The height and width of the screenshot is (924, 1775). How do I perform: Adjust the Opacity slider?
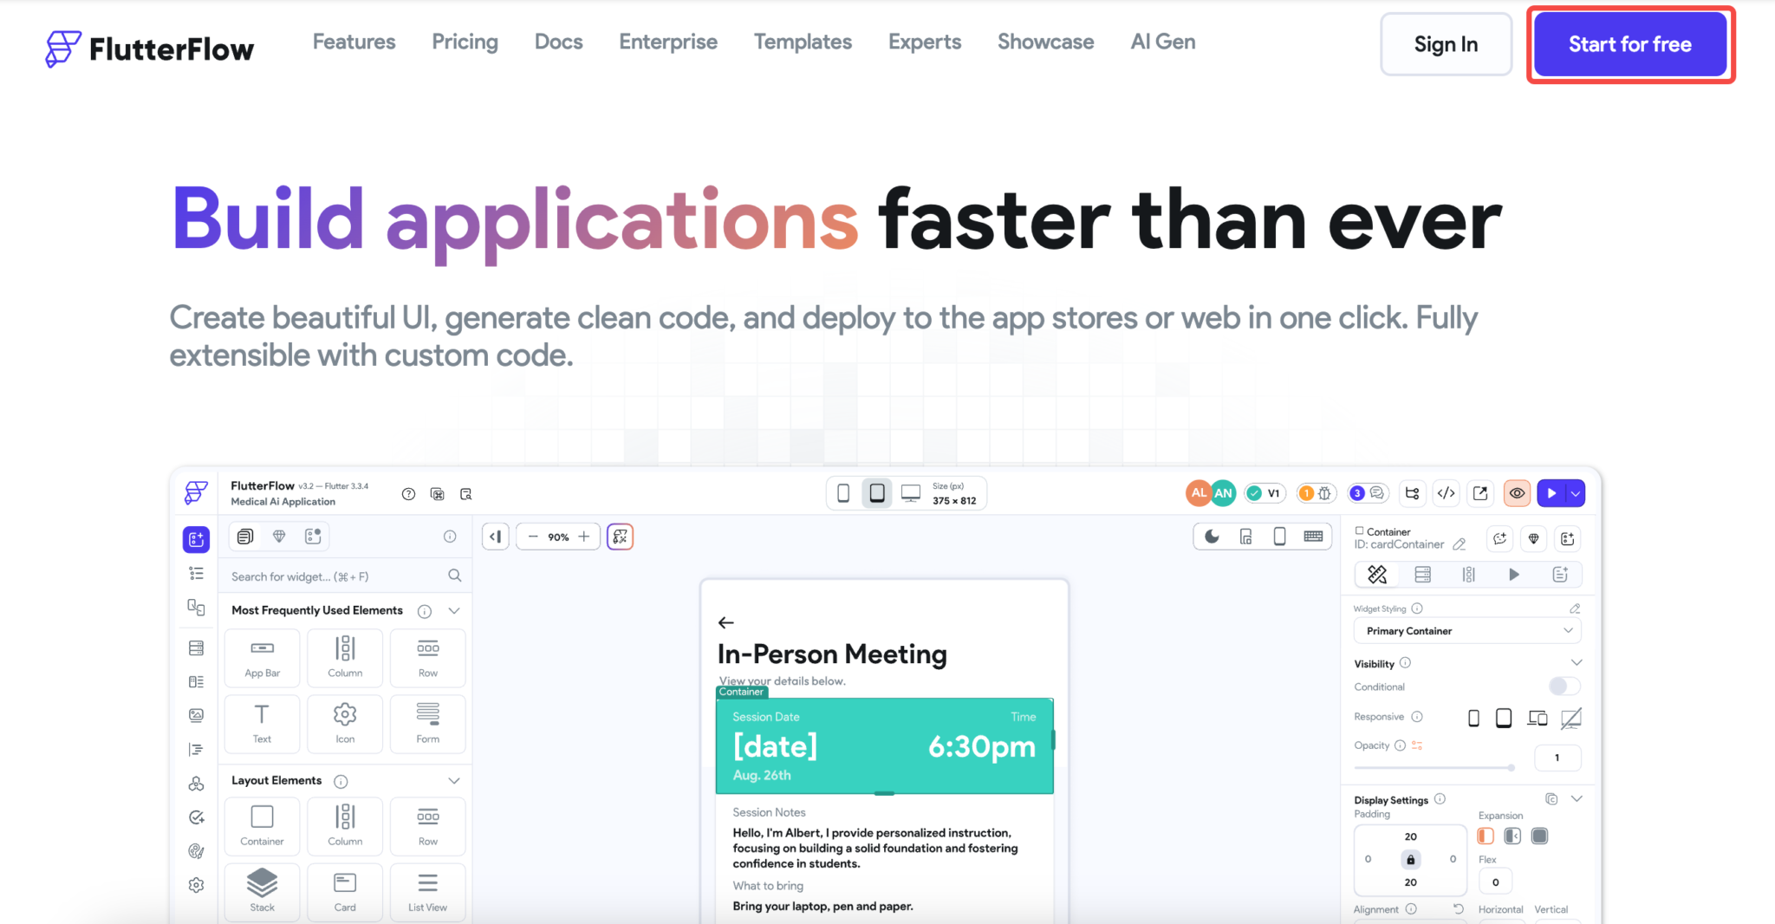[1511, 767]
